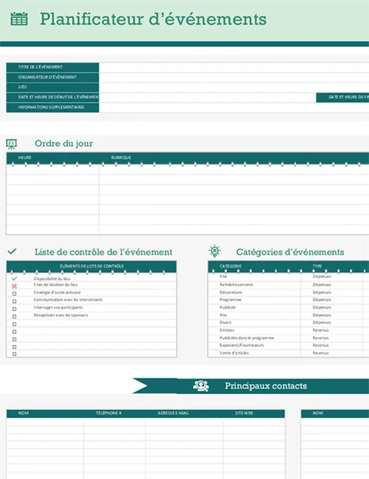
Task: Check the box for Récapituler avec les sponsors
Action: click(x=14, y=317)
